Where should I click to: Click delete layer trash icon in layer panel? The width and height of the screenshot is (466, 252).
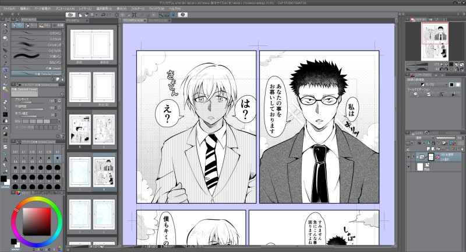click(461, 149)
